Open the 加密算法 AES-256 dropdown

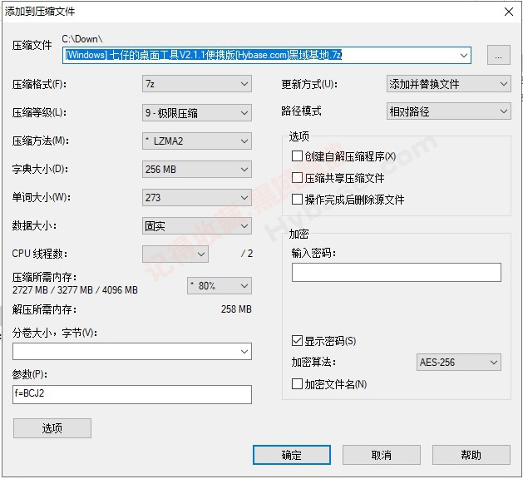459,363
